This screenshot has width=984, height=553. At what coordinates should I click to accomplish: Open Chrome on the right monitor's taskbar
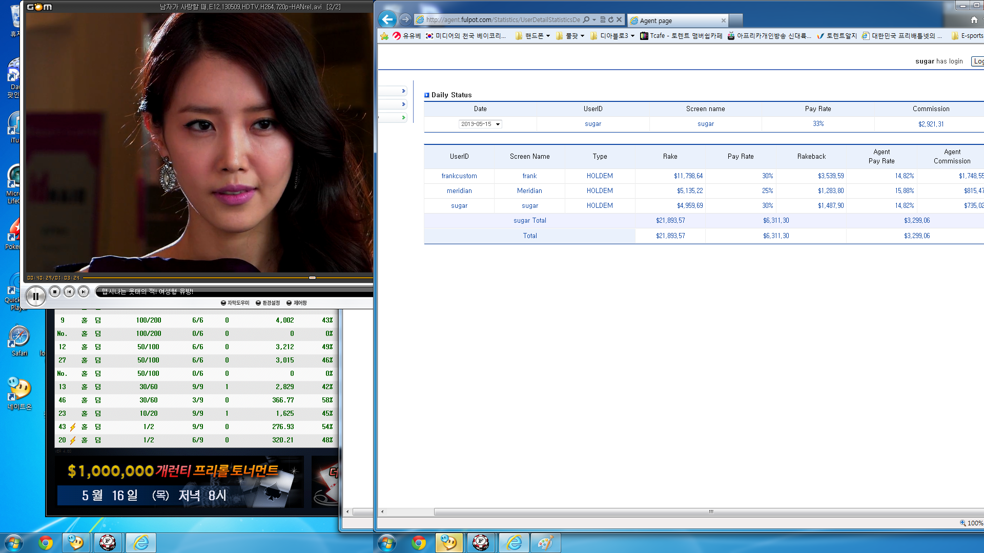(x=419, y=543)
